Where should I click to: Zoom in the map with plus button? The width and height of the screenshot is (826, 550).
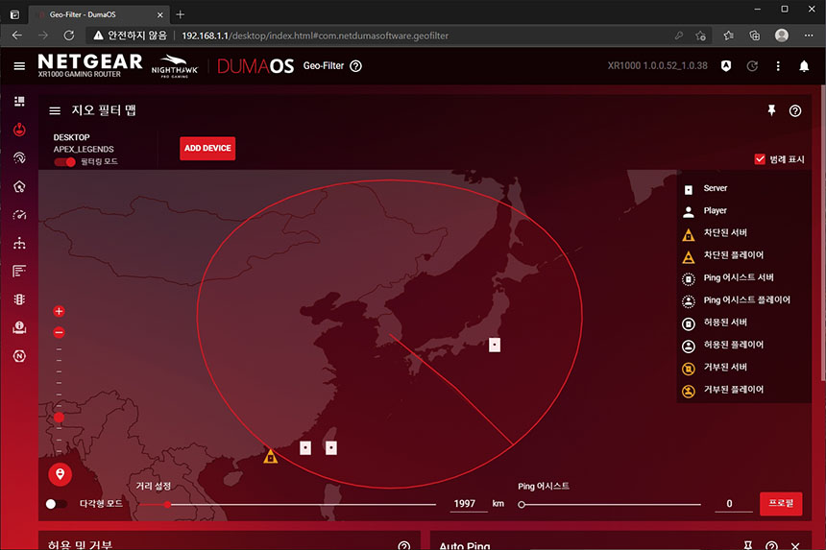[59, 311]
